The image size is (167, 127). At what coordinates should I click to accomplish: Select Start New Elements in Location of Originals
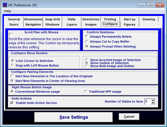(51, 76)
